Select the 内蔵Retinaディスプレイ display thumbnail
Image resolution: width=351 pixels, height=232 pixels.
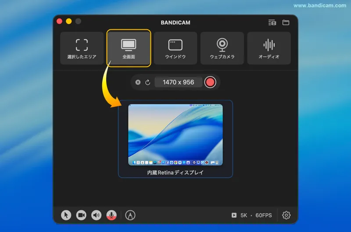[x=175, y=139]
